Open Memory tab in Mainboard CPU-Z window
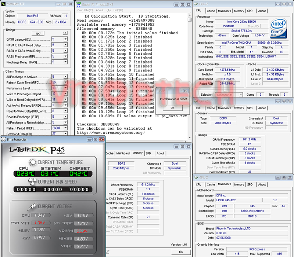 click(x=239, y=185)
